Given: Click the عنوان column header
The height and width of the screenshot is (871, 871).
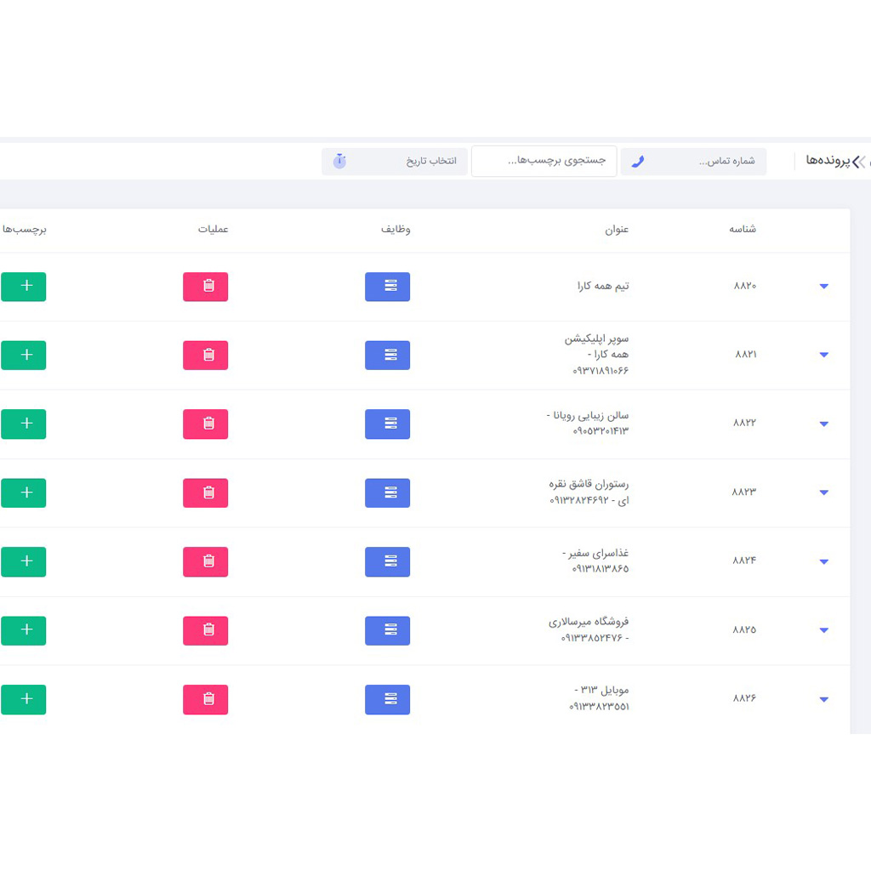Looking at the screenshot, I should click(x=617, y=230).
